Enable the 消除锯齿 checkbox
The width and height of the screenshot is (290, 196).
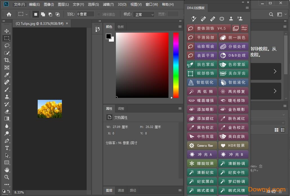(99, 14)
